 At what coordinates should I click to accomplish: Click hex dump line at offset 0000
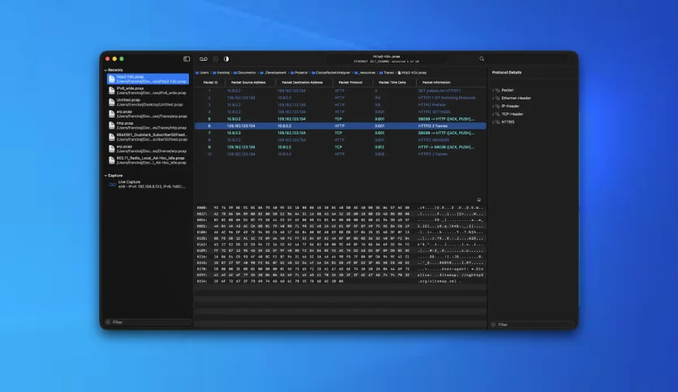pyautogui.click(x=341, y=207)
